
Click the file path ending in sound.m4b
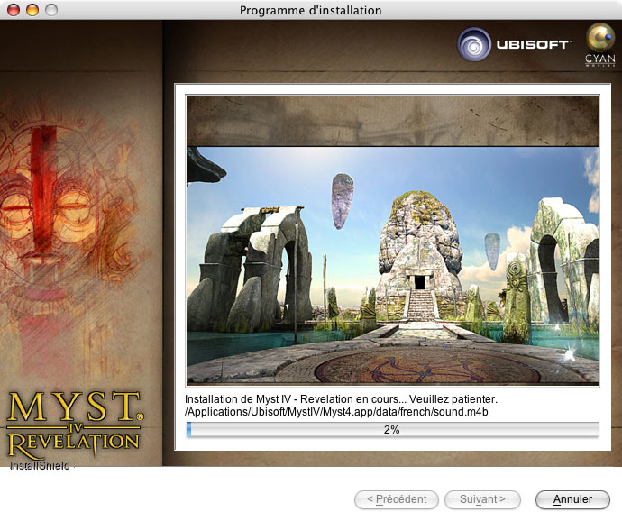(336, 412)
